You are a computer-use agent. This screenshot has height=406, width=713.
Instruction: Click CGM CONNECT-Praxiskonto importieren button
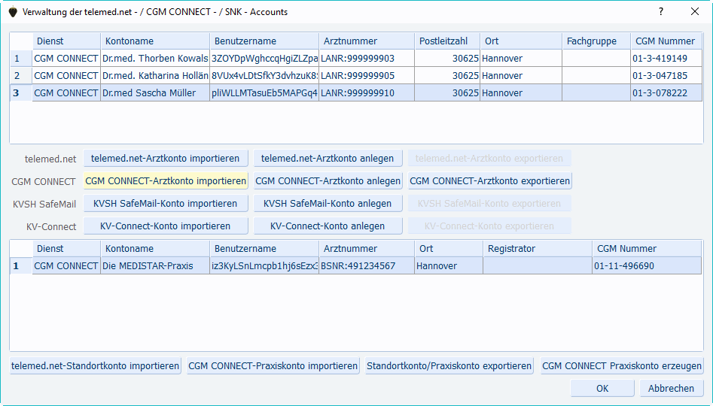[x=273, y=366]
